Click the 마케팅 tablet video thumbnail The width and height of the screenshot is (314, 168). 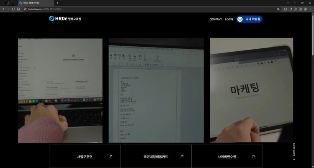(251, 90)
